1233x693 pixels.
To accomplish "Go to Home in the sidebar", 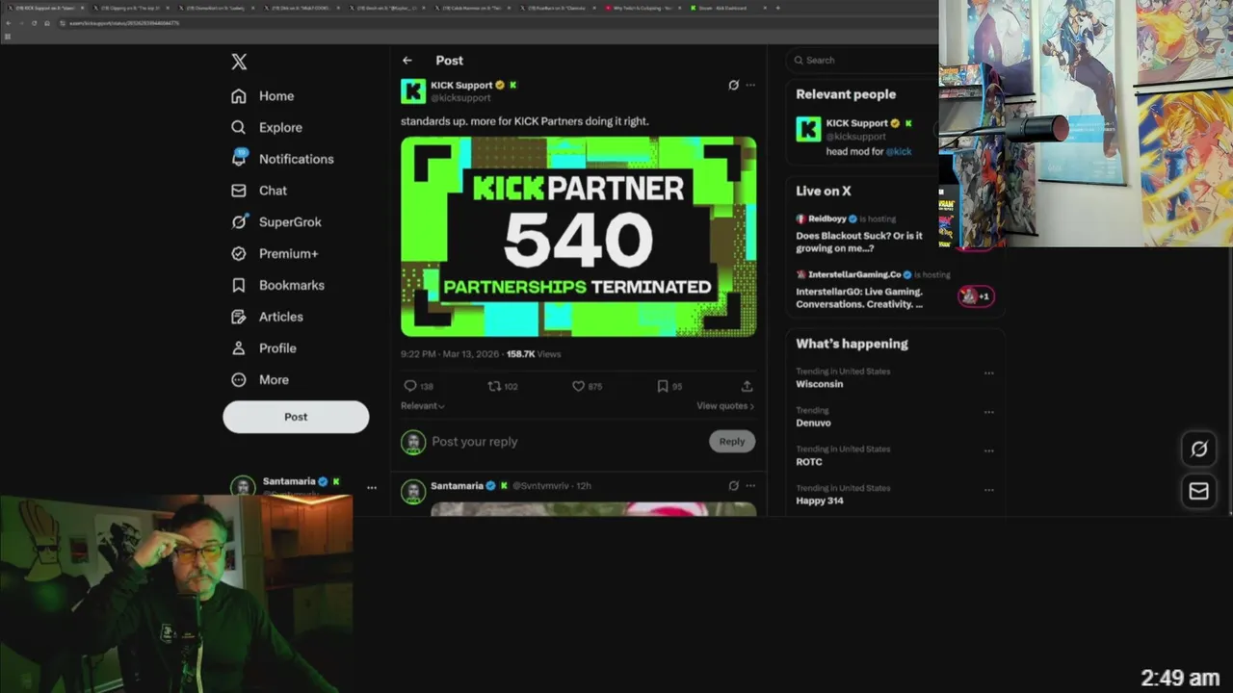I will 263,96.
